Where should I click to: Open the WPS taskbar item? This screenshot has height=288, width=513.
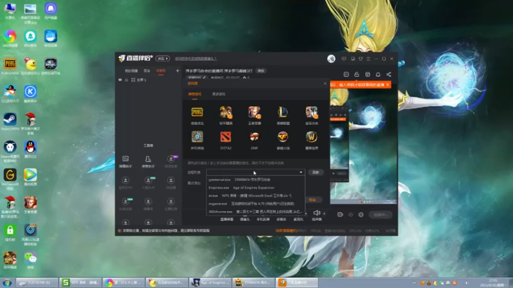(81, 282)
